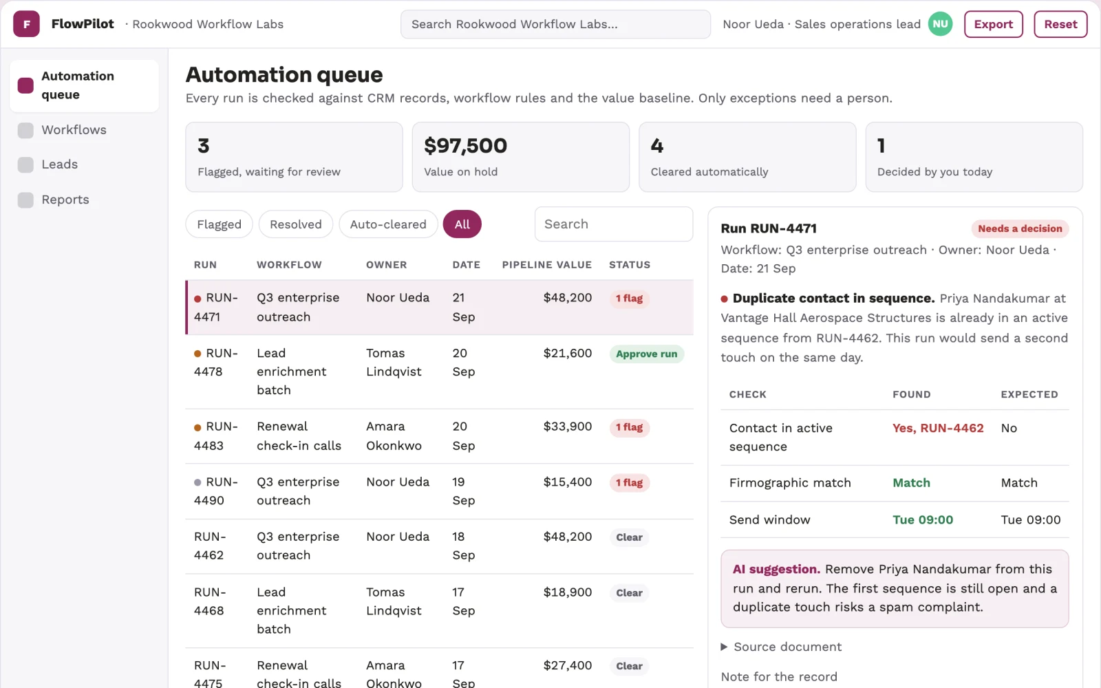Screen dimensions: 1101x688
Task: Click the Date column header
Action: click(x=466, y=265)
